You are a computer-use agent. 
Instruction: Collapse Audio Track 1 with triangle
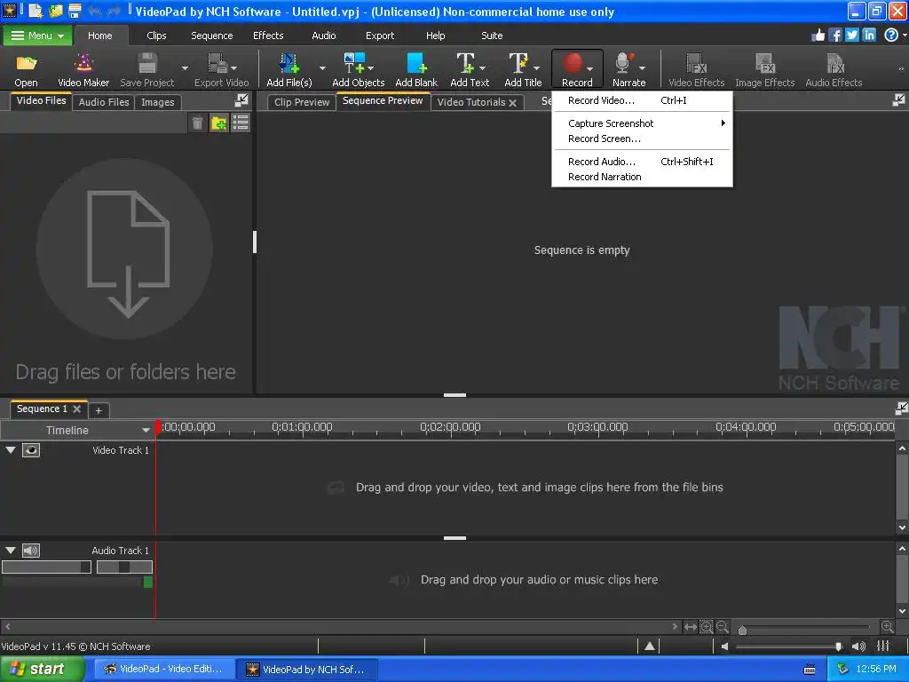pyautogui.click(x=11, y=551)
